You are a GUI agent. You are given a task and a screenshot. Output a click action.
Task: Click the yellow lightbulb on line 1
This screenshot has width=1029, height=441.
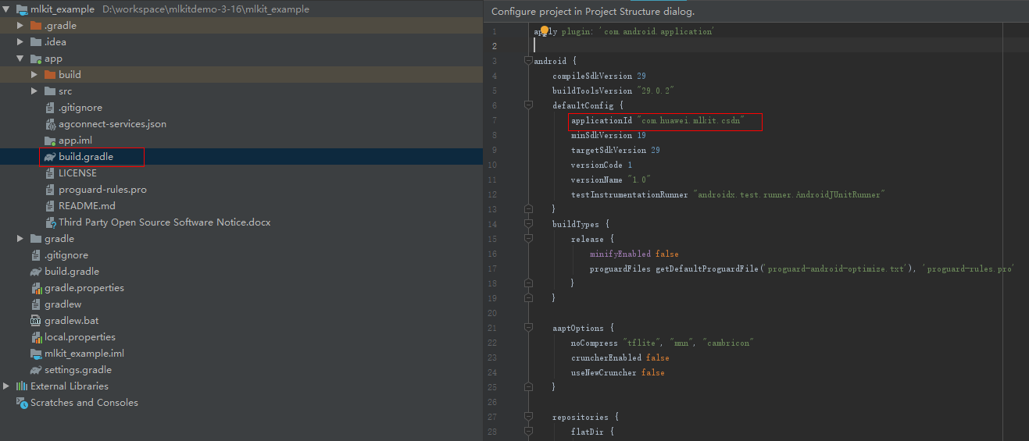(x=545, y=30)
